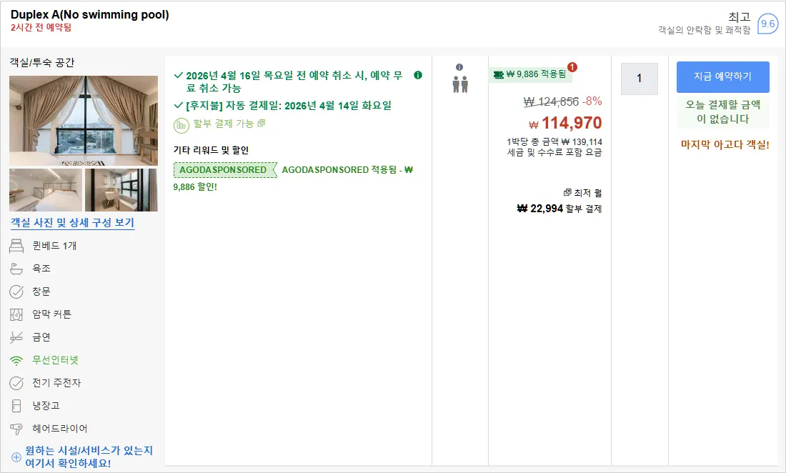Click 원하는 시설/서비스 확인 link
Viewport: 786px width, 473px height.
pos(89,457)
